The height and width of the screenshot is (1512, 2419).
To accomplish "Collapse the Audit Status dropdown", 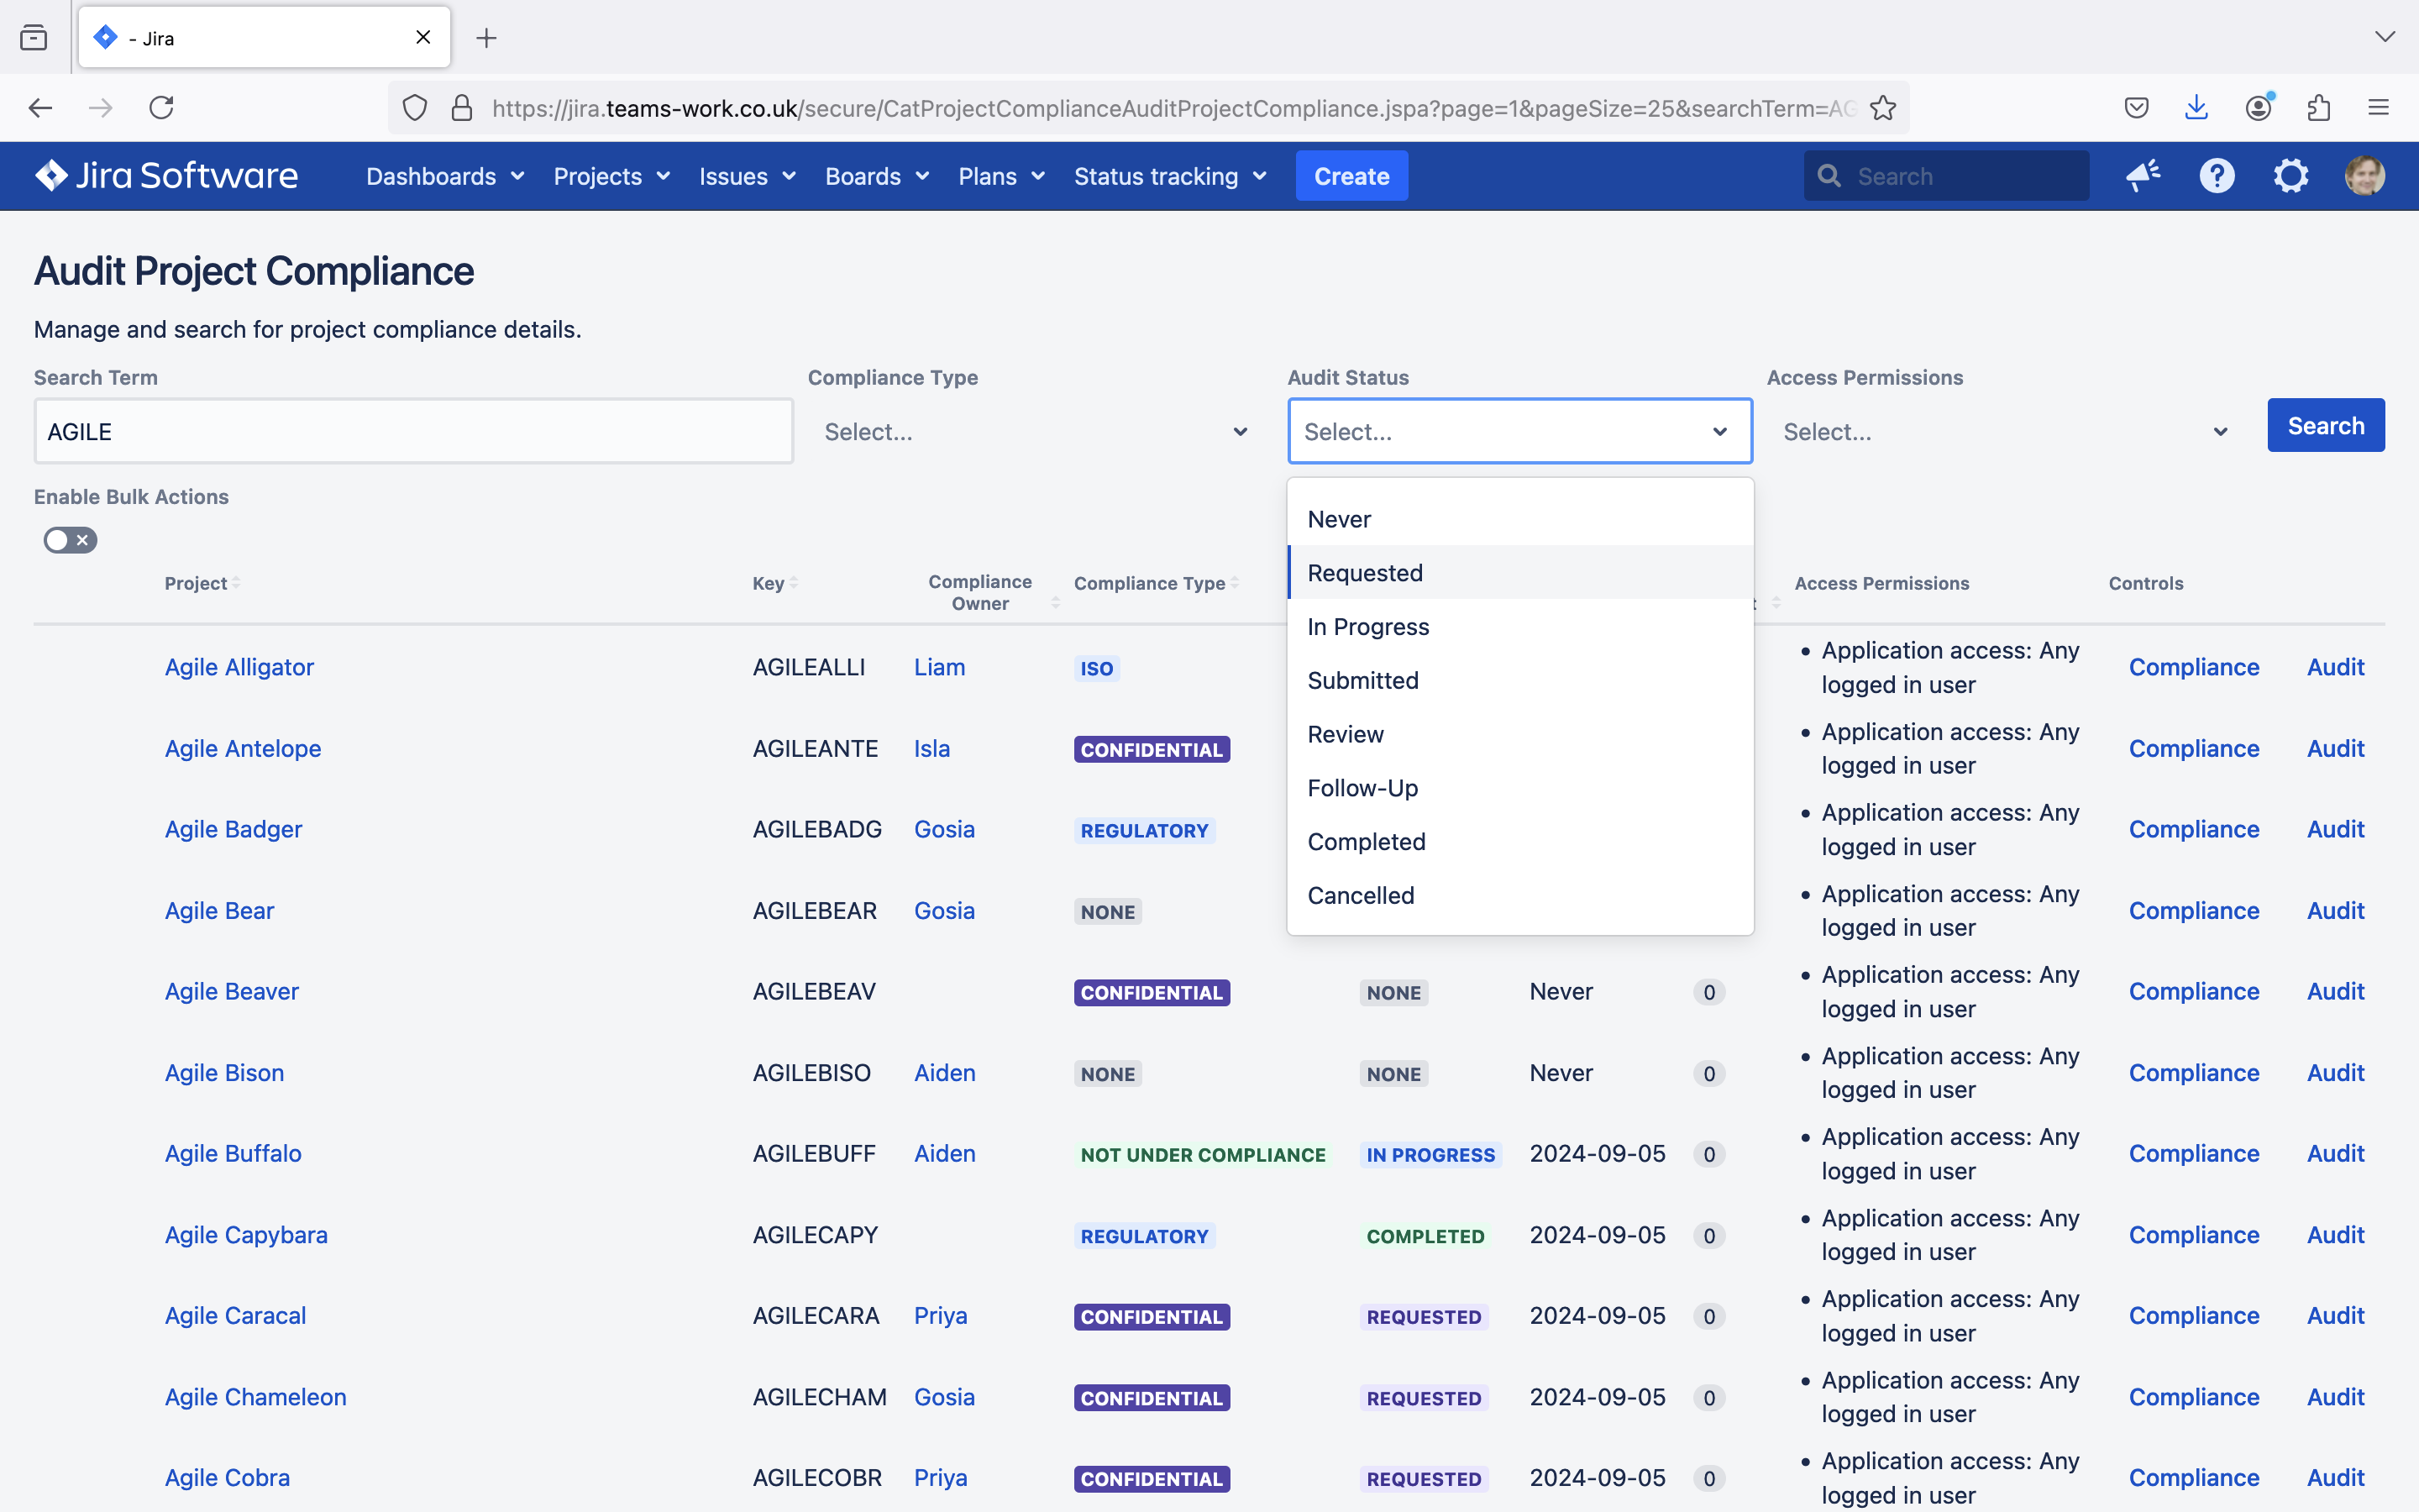I will click(1519, 431).
